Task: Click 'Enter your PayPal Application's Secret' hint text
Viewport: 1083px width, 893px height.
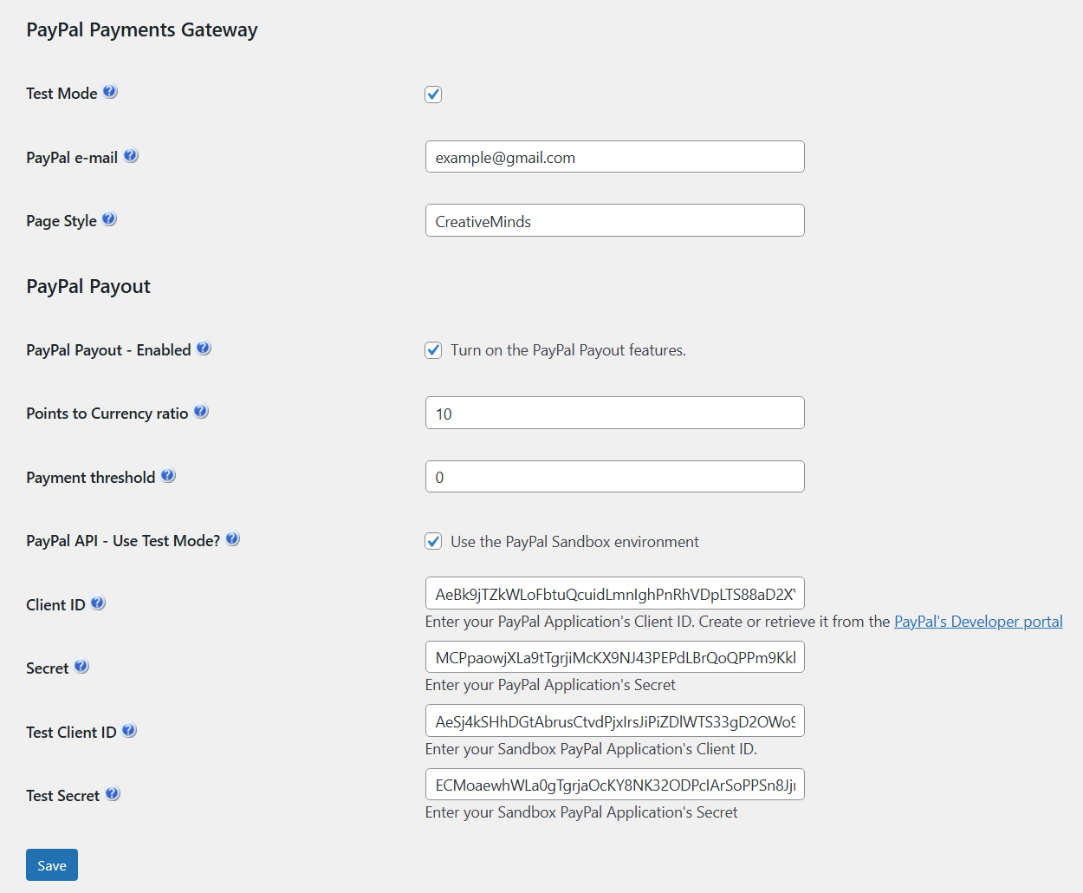Action: [550, 685]
